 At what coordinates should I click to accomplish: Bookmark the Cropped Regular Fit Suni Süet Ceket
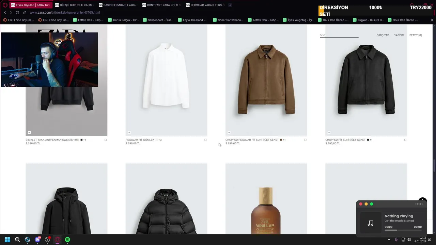pos(305,140)
